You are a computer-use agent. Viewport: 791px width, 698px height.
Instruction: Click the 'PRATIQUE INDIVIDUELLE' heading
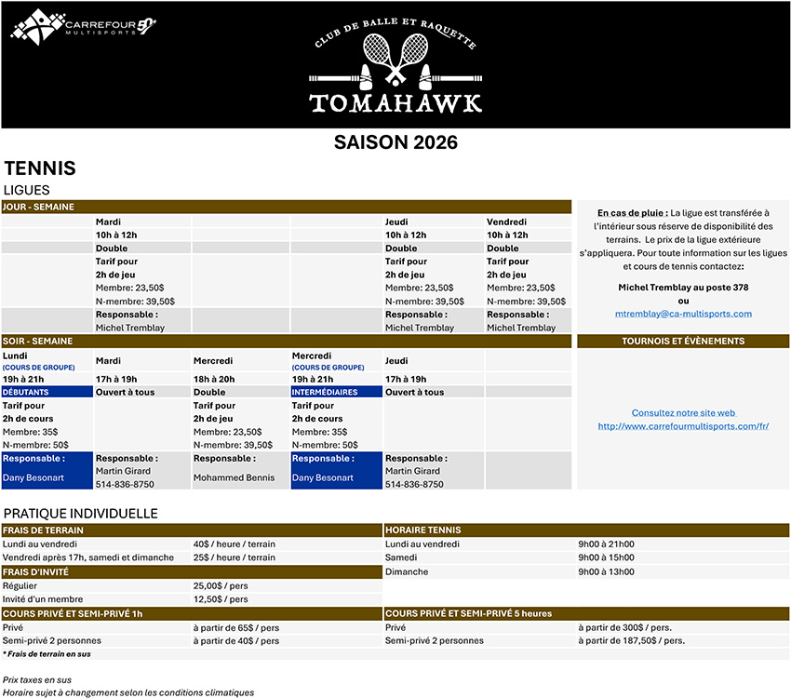point(81,514)
